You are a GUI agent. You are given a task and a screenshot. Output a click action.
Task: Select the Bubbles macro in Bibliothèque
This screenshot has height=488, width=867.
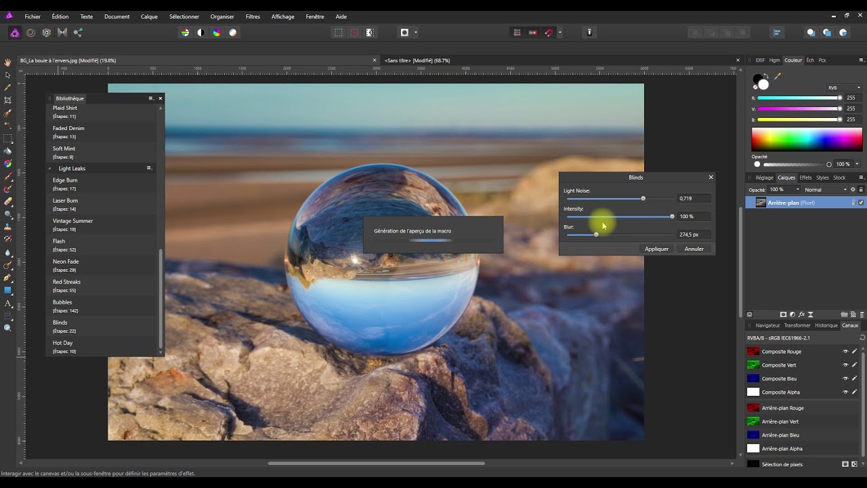click(102, 306)
